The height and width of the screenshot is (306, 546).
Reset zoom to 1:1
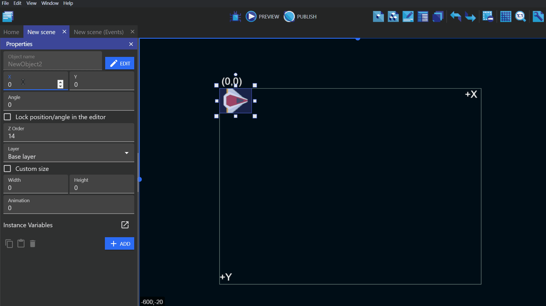(520, 16)
